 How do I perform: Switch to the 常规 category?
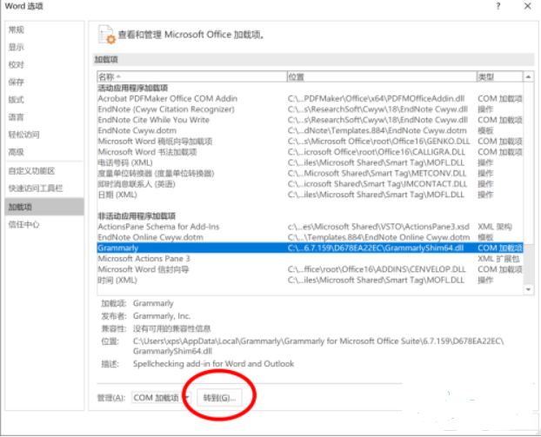(17, 30)
